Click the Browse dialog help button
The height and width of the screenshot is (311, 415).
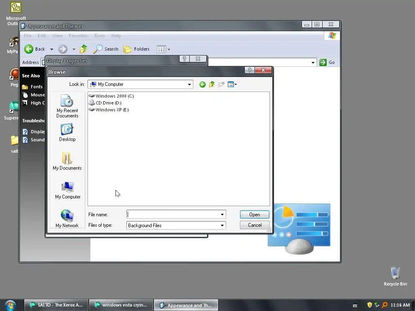coord(249,70)
